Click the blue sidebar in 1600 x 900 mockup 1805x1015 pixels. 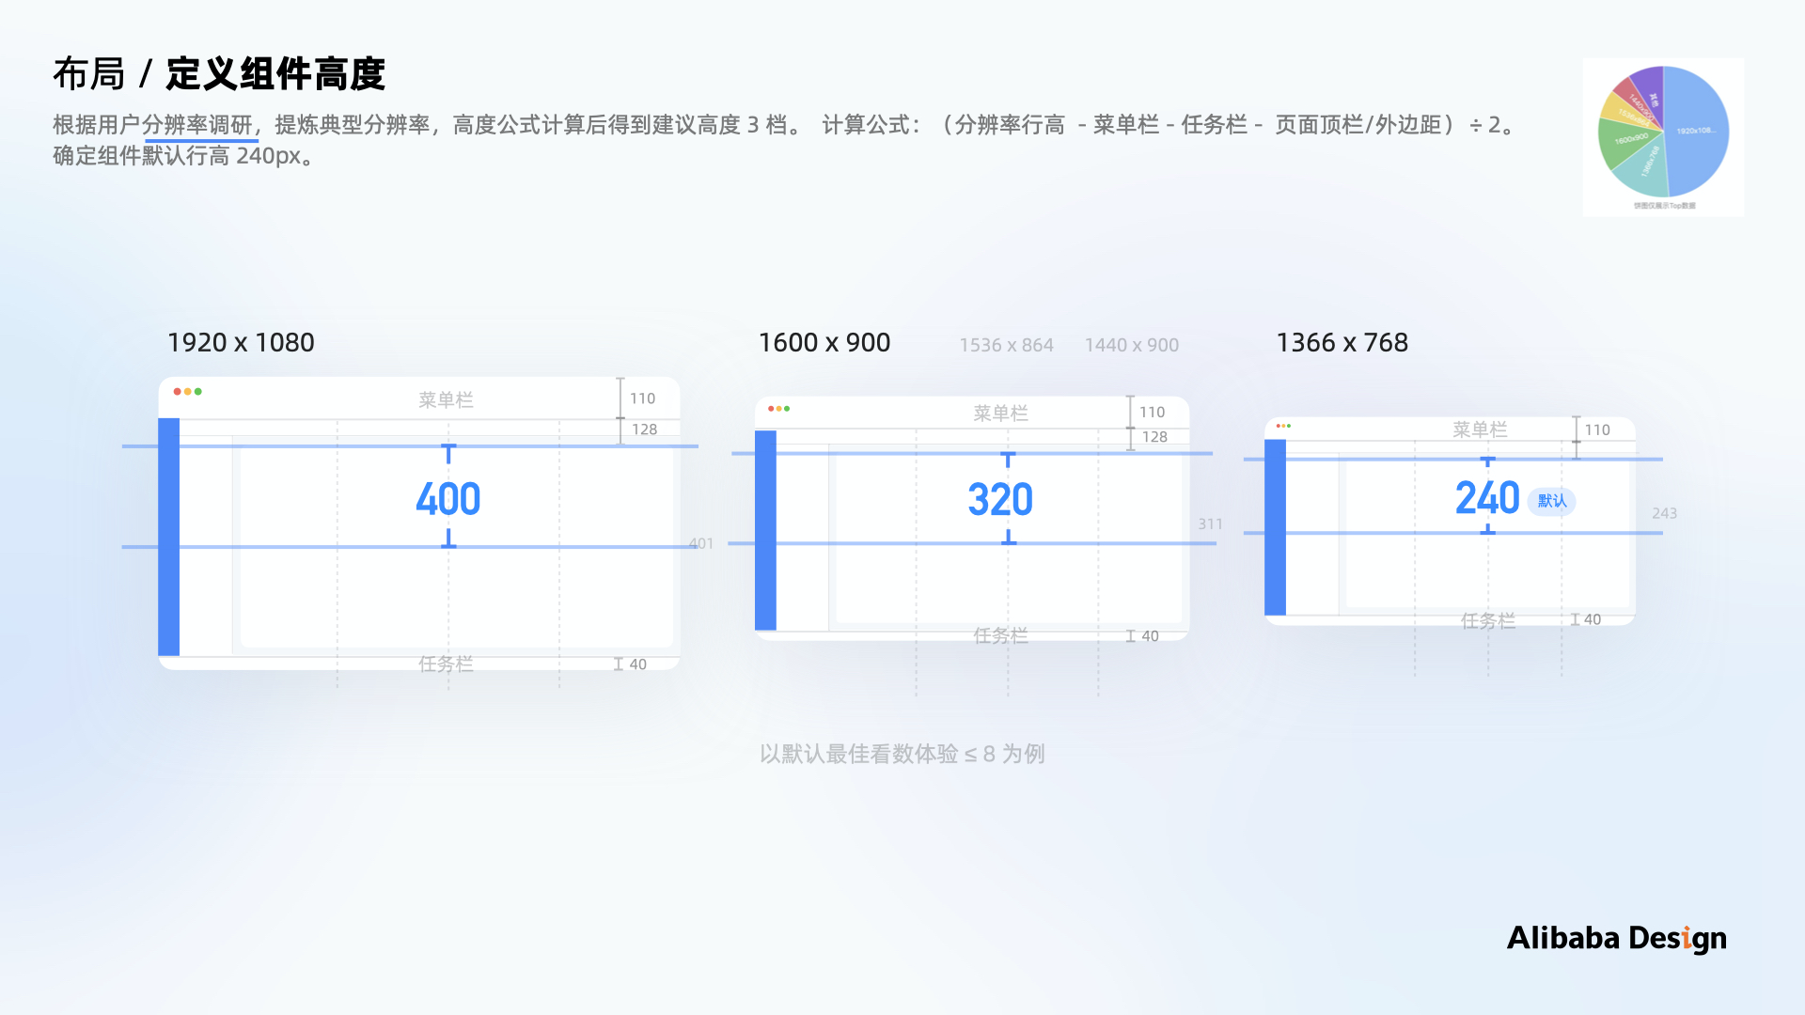[766, 531]
